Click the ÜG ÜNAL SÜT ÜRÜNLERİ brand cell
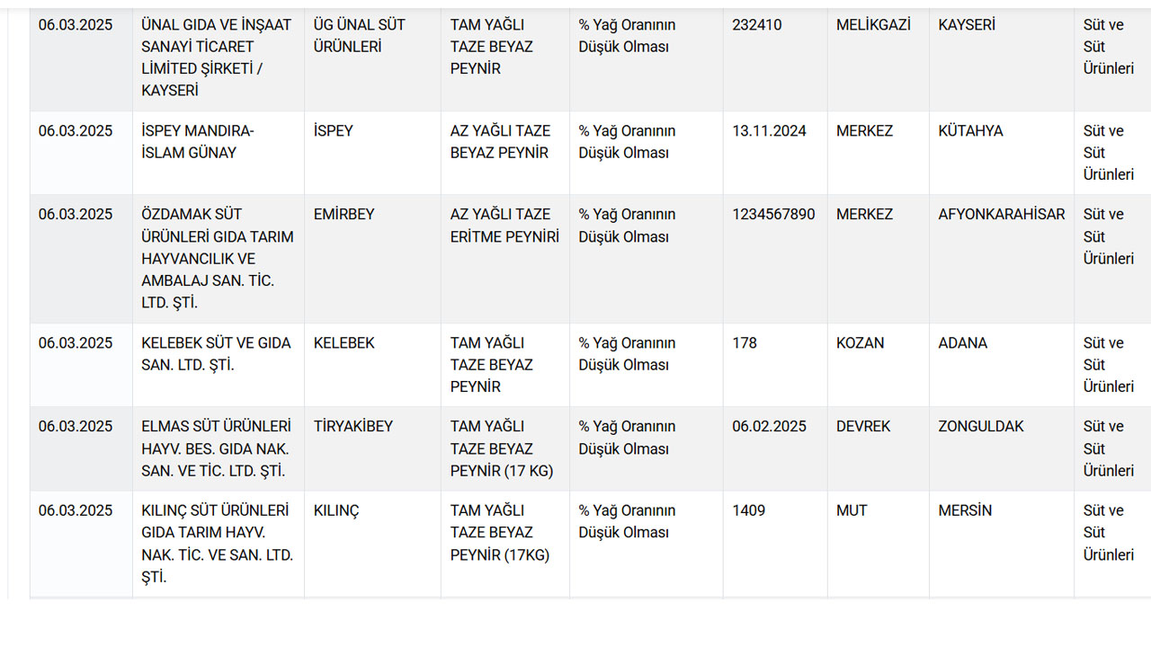The height and width of the screenshot is (647, 1151). pos(372,58)
